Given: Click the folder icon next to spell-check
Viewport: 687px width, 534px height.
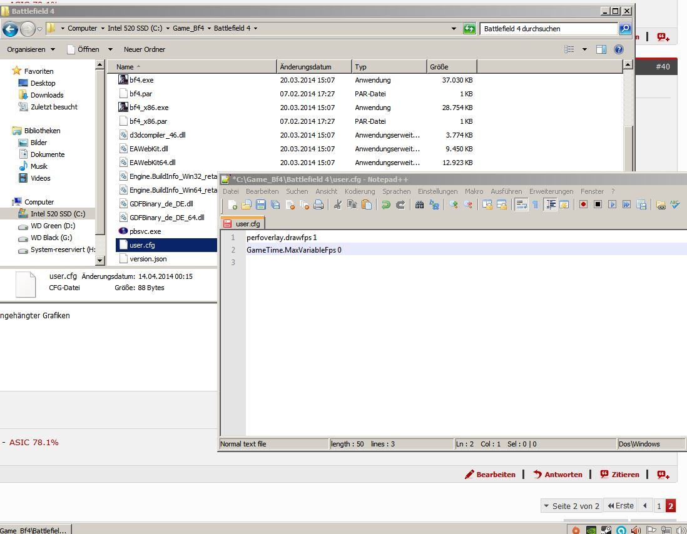Looking at the screenshot, I should [x=661, y=204].
